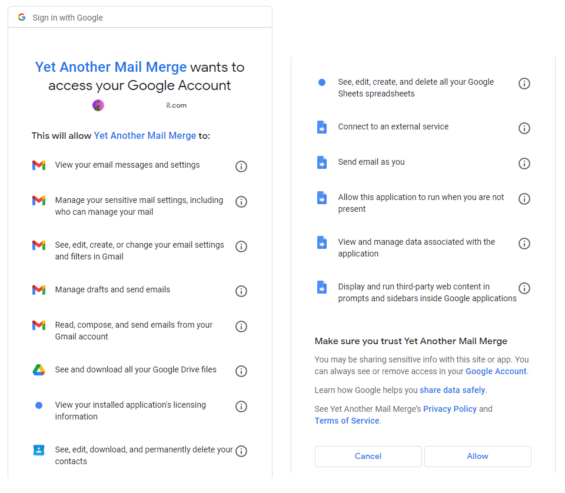Click the Contacts icon beside delete your contacts
Screen dimensions: 565x493
pyautogui.click(x=39, y=450)
